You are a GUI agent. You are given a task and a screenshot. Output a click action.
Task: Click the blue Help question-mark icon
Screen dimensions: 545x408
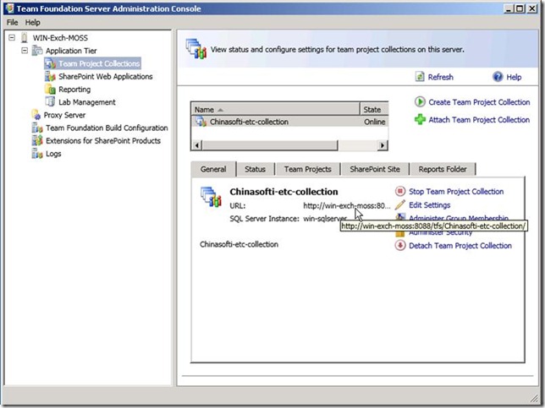pyautogui.click(x=498, y=77)
